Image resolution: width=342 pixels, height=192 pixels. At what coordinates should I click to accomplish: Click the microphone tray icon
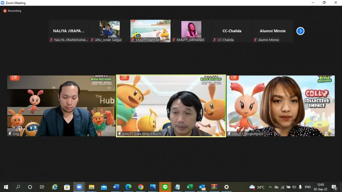pyautogui.click(x=300, y=187)
